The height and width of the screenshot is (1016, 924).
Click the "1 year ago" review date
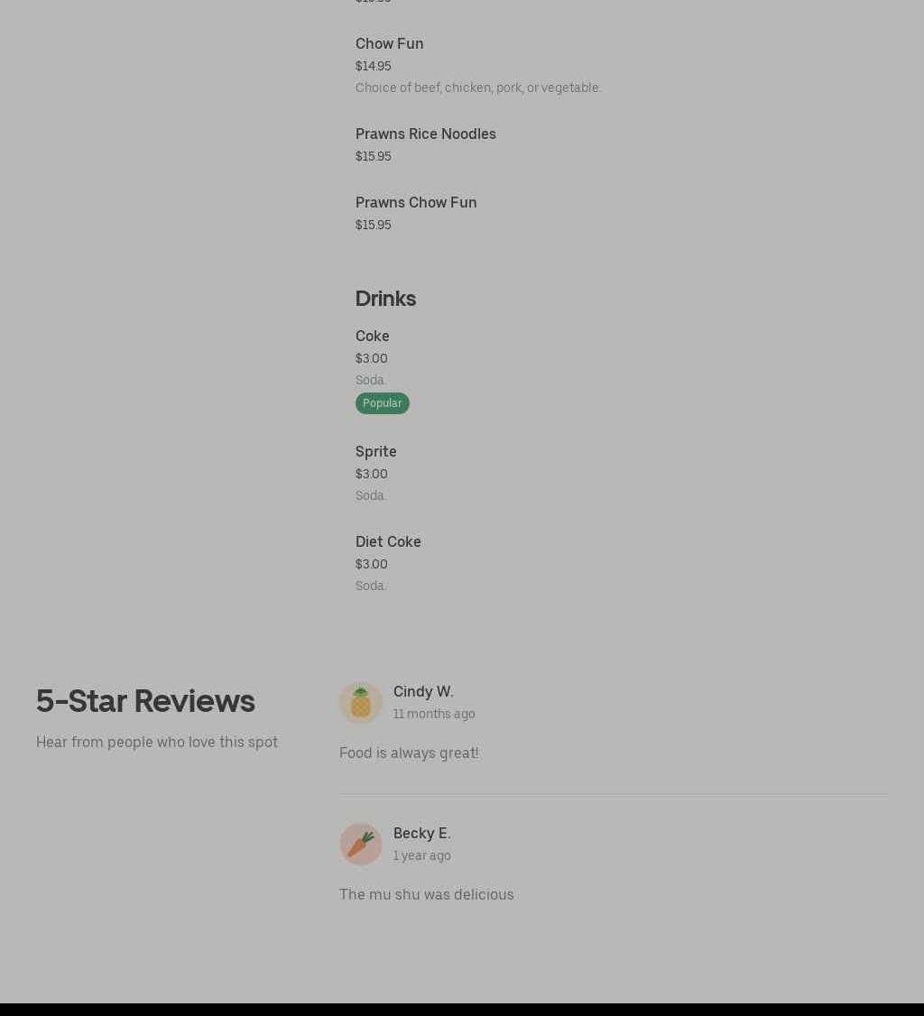click(x=421, y=855)
